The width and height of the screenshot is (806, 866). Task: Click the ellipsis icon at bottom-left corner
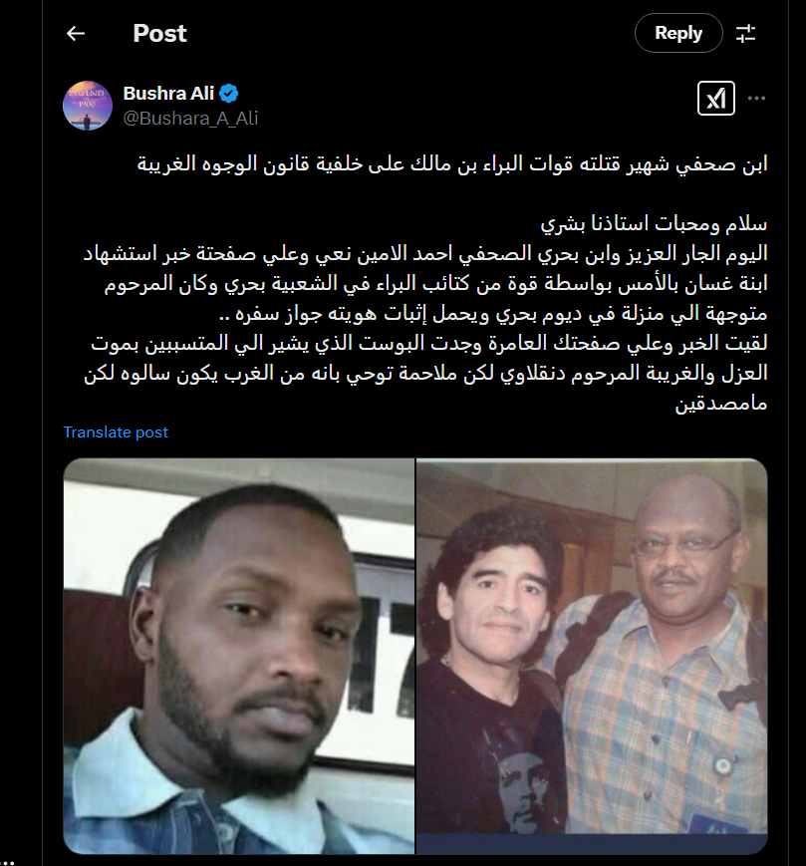coord(8,860)
